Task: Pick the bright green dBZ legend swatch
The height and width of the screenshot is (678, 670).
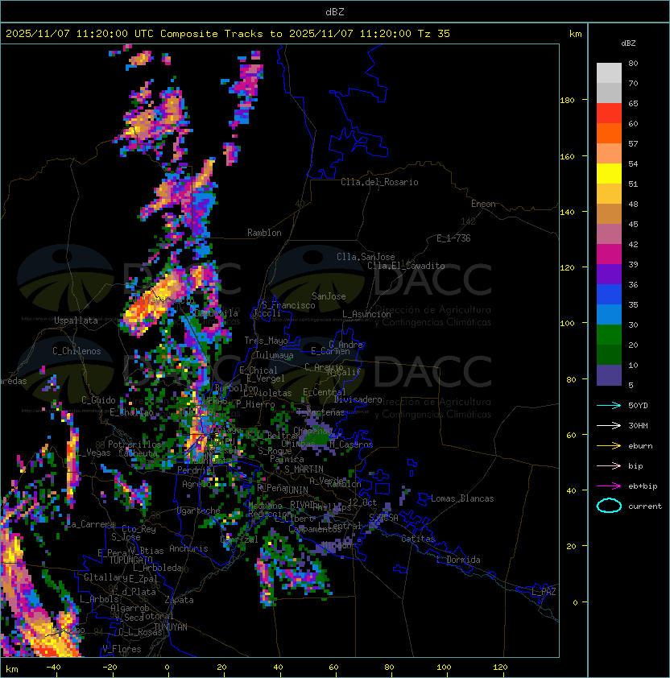Action: point(609,335)
